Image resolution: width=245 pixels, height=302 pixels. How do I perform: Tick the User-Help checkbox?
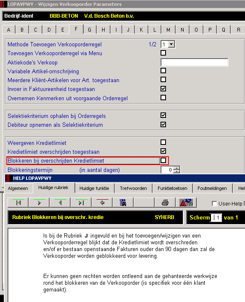(214, 203)
